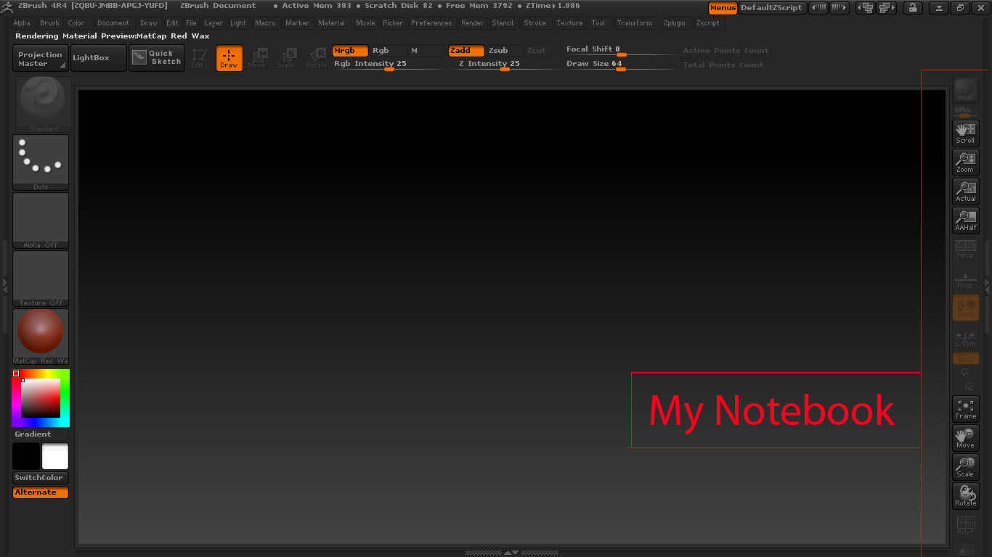Select the Draw mode icon in the top shelf

click(229, 57)
